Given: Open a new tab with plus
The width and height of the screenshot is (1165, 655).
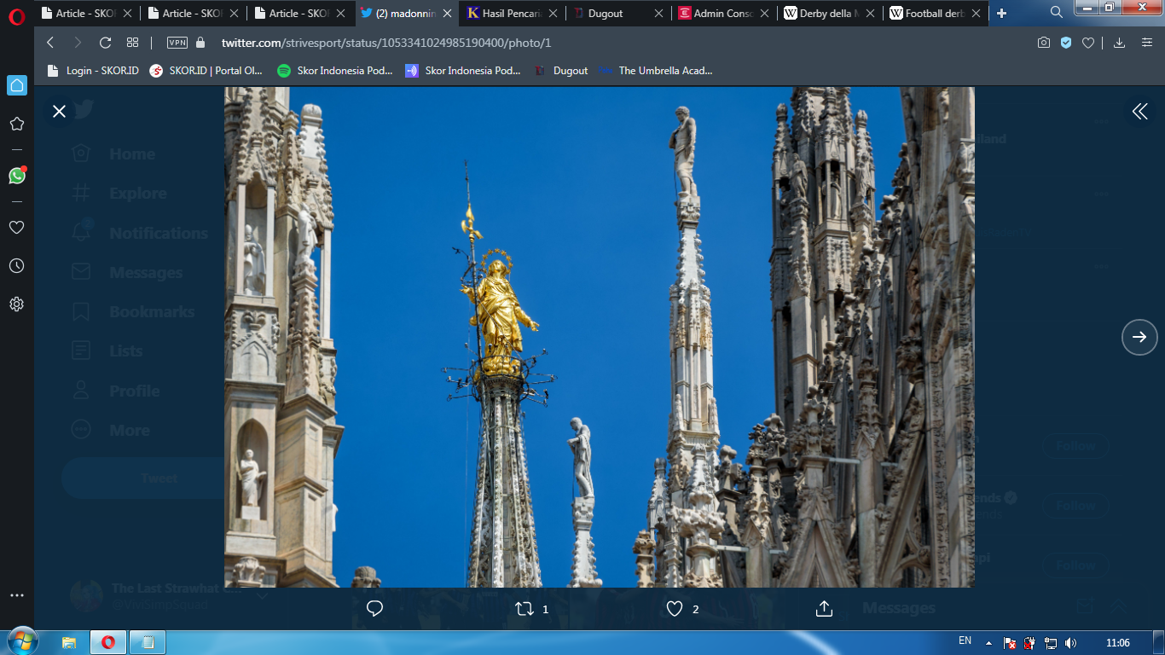Looking at the screenshot, I should [x=1002, y=14].
